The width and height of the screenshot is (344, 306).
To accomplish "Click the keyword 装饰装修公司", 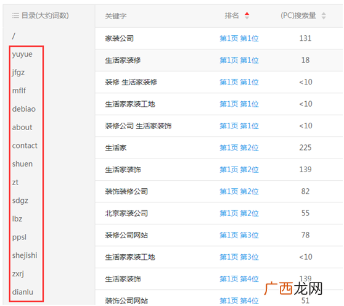I will [x=126, y=191].
